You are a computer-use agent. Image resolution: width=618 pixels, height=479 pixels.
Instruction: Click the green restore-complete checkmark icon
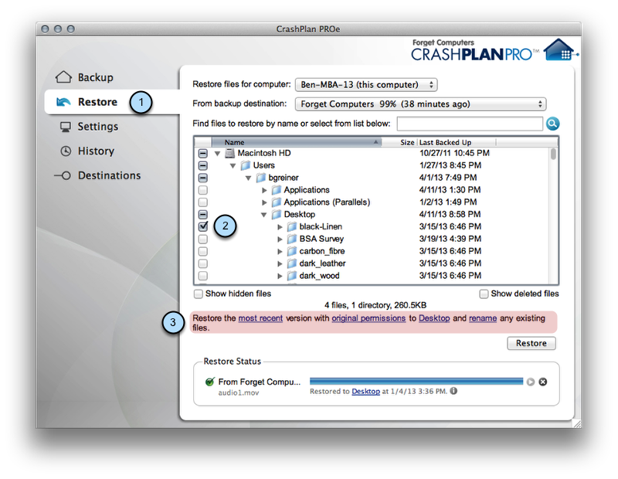pyautogui.click(x=210, y=381)
